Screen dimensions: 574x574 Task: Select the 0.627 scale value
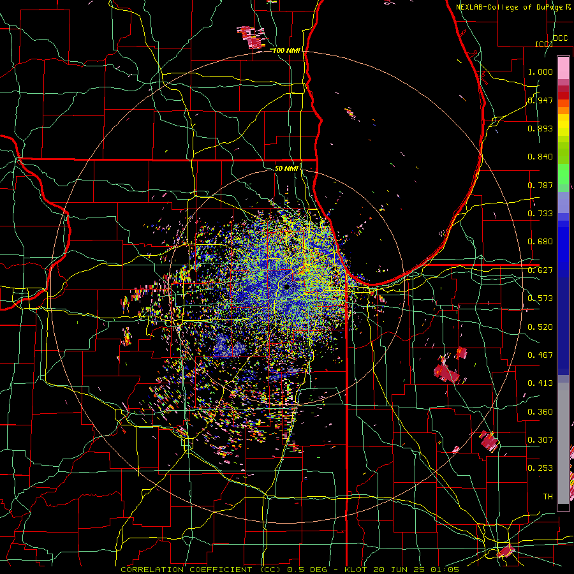pyautogui.click(x=540, y=270)
